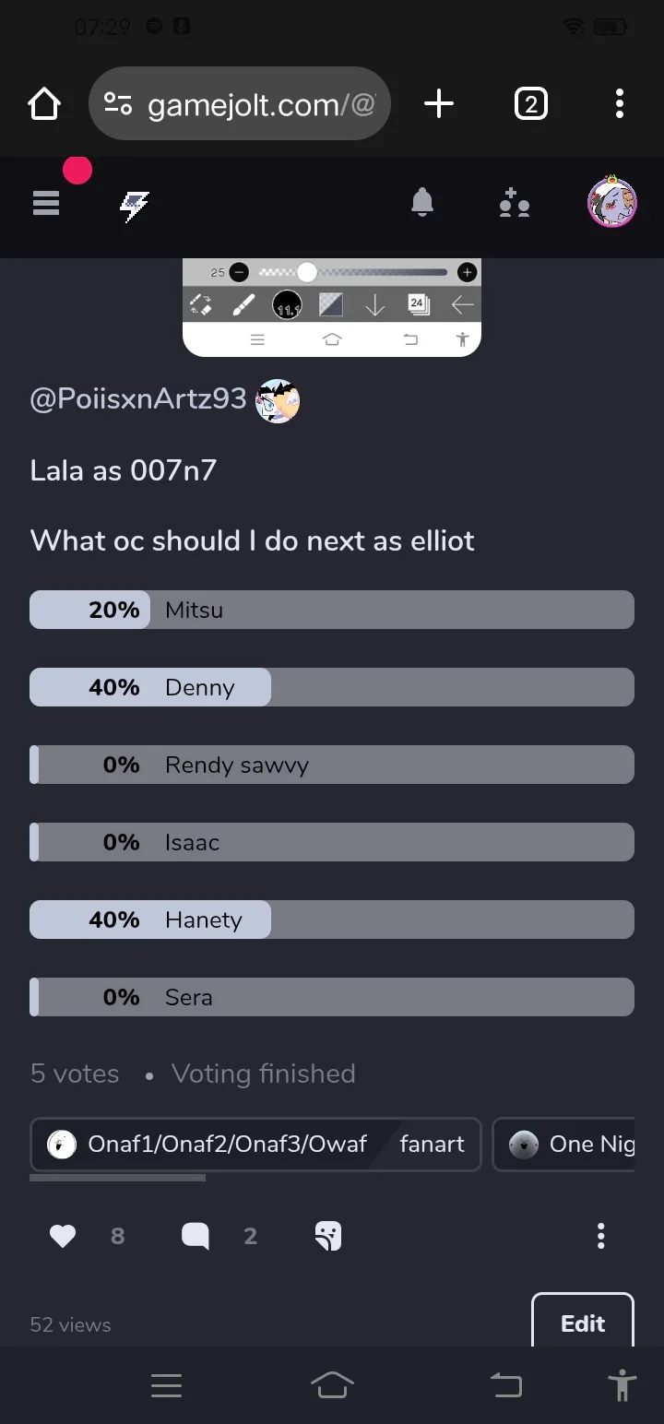Screen dimensions: 664x1424
Task: Open the friend requests icon
Action: pos(514,203)
